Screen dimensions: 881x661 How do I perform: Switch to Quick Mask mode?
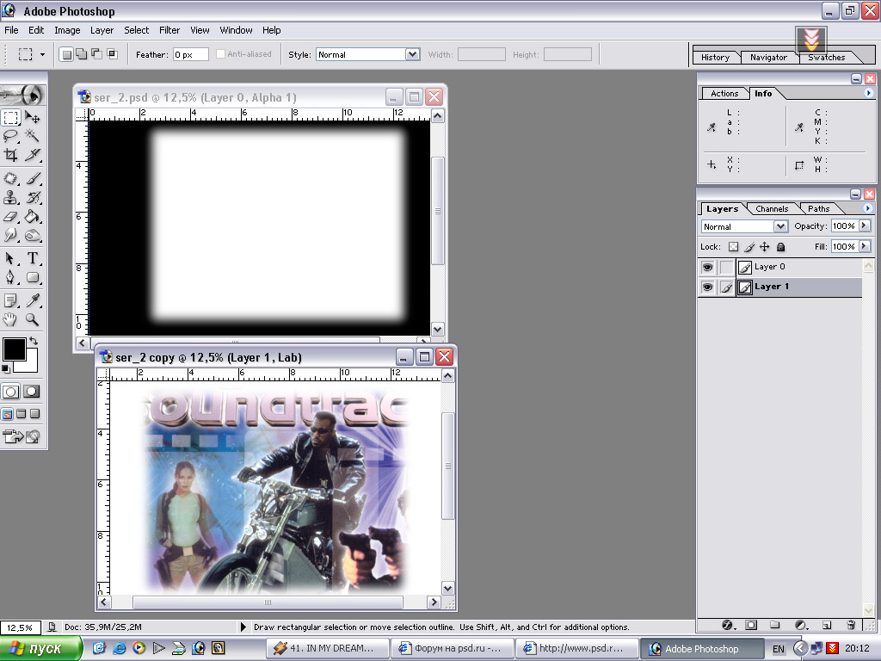tap(32, 392)
